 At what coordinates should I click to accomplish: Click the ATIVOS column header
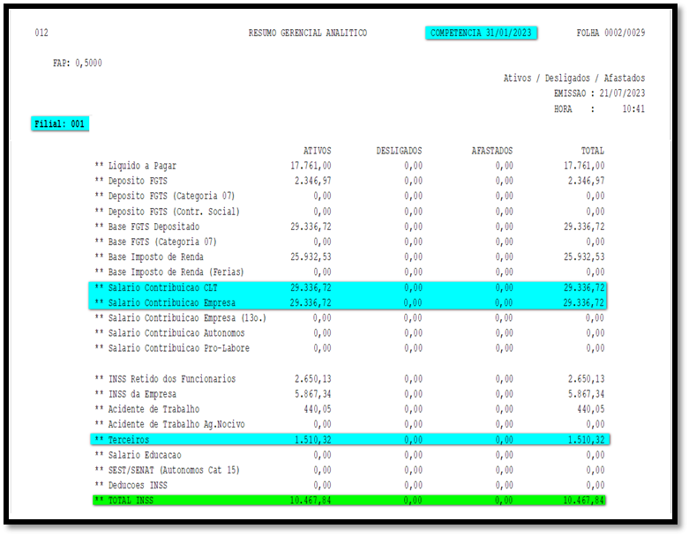(318, 151)
